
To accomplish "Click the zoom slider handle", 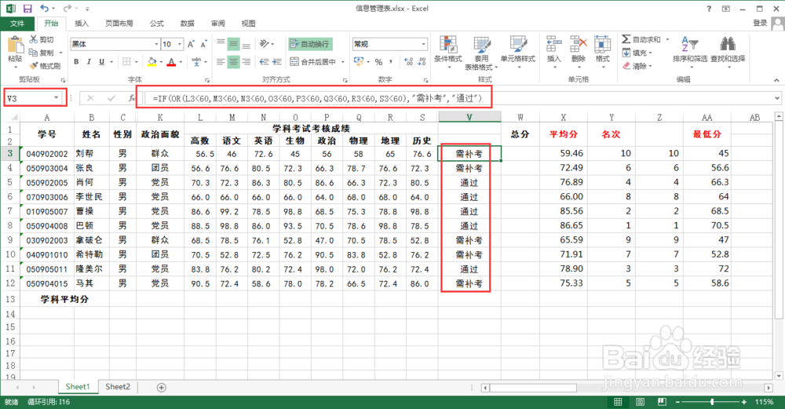I will [712, 402].
